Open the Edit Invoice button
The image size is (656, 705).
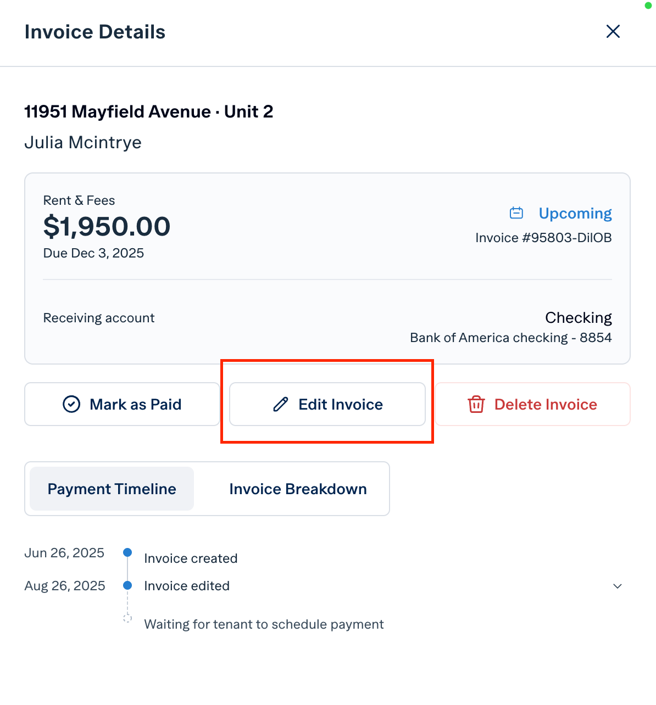click(327, 404)
